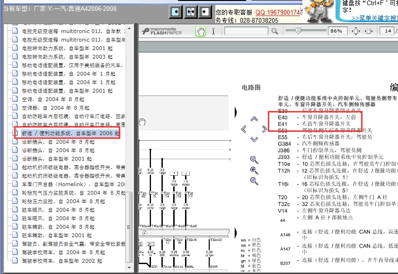The image size is (398, 274).
Task: Click E55 右后车窗升降器开关 line
Action: (x=325, y=137)
